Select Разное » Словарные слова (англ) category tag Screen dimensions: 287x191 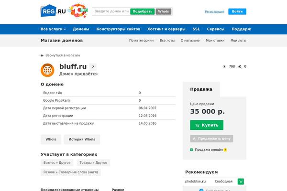[x=71, y=172]
